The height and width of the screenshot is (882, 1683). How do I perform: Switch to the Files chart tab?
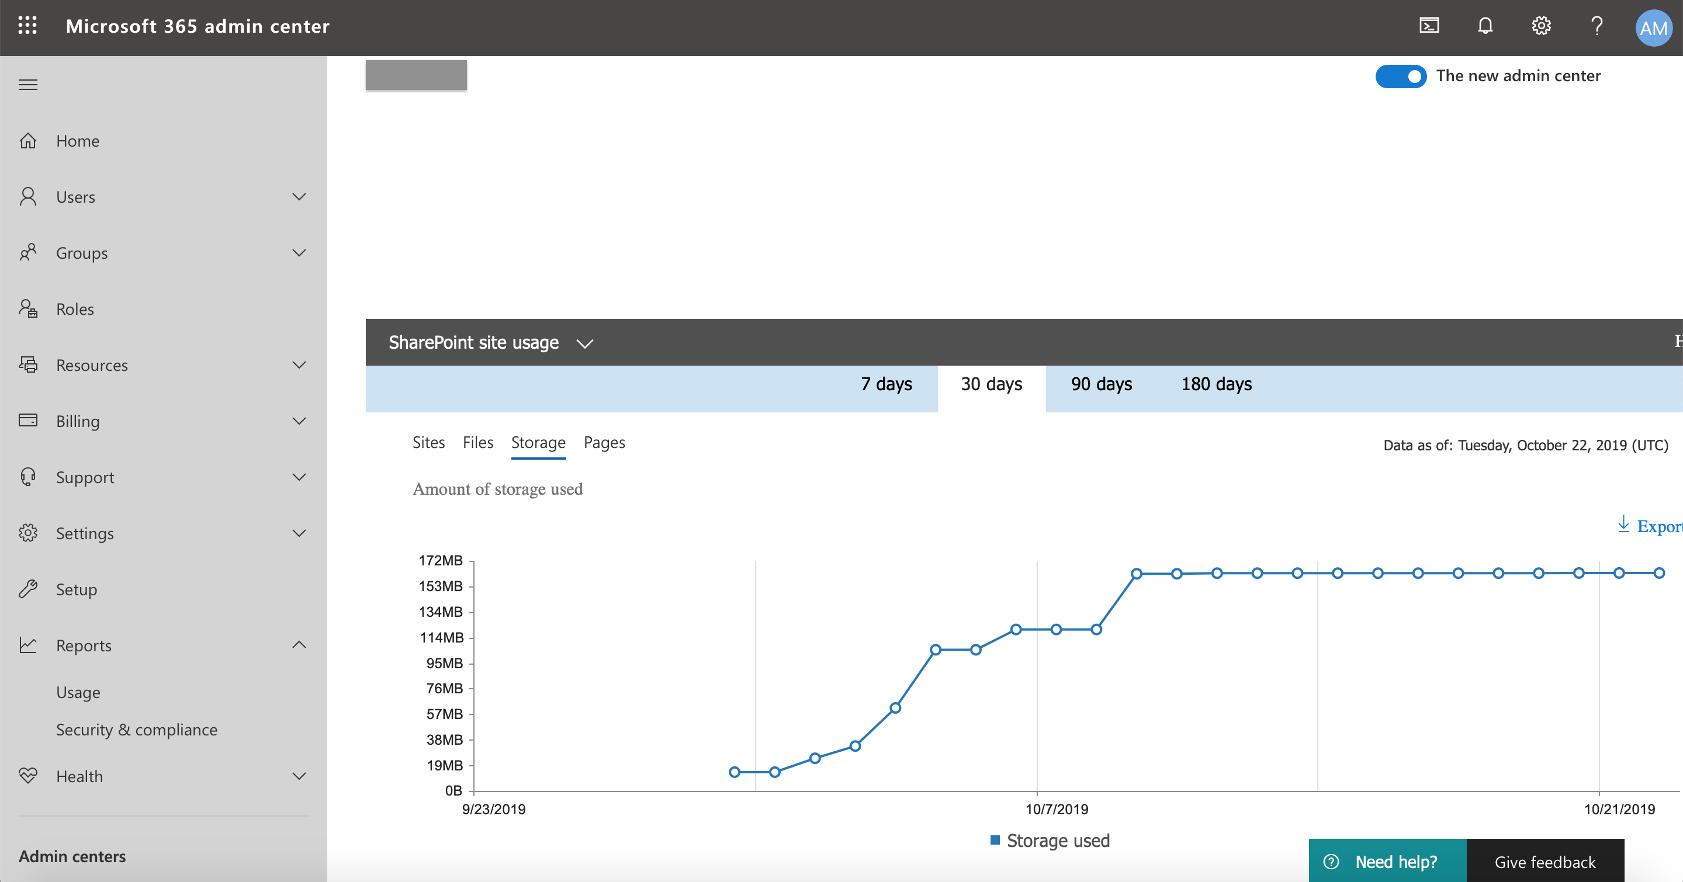477,443
